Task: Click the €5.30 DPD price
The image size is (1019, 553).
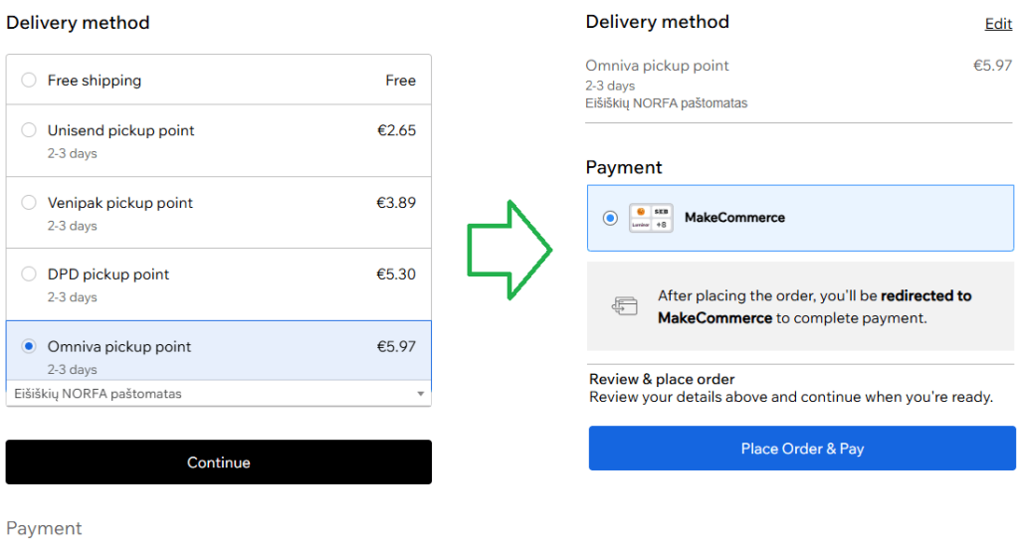Action: point(396,275)
